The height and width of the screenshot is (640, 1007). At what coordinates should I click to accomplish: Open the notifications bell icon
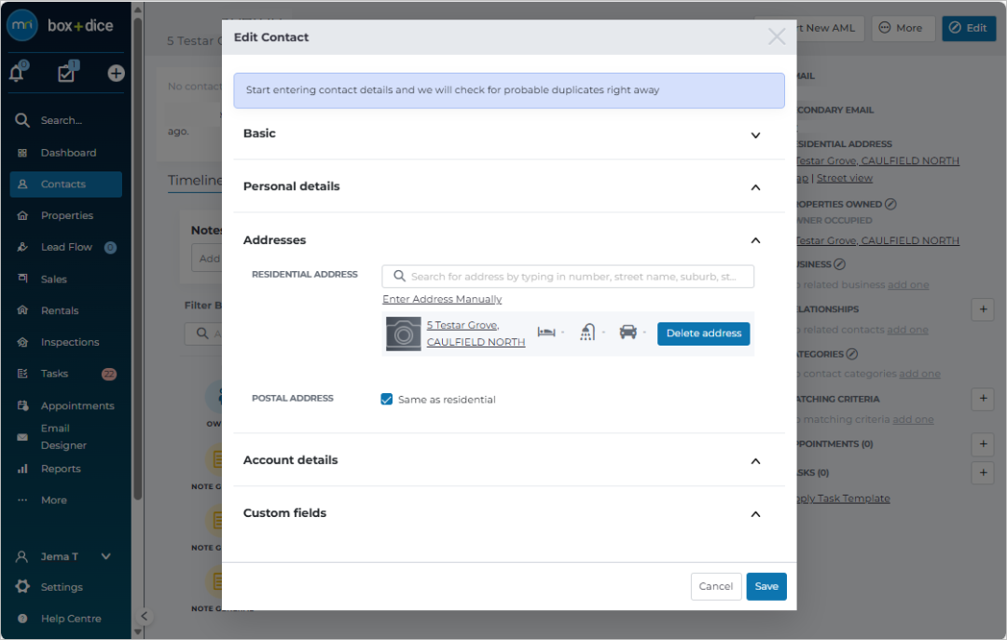click(x=17, y=74)
